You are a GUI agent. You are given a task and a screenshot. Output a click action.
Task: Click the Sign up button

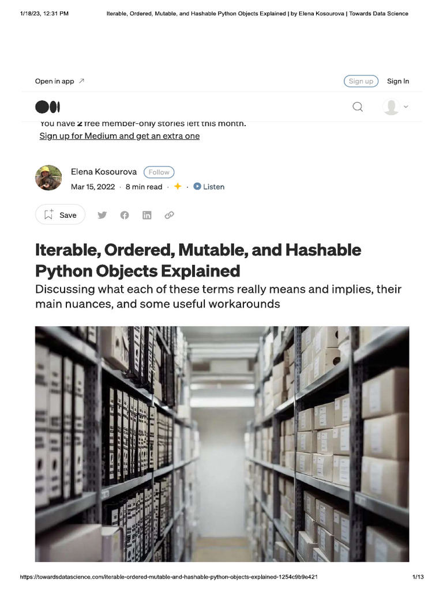[361, 81]
